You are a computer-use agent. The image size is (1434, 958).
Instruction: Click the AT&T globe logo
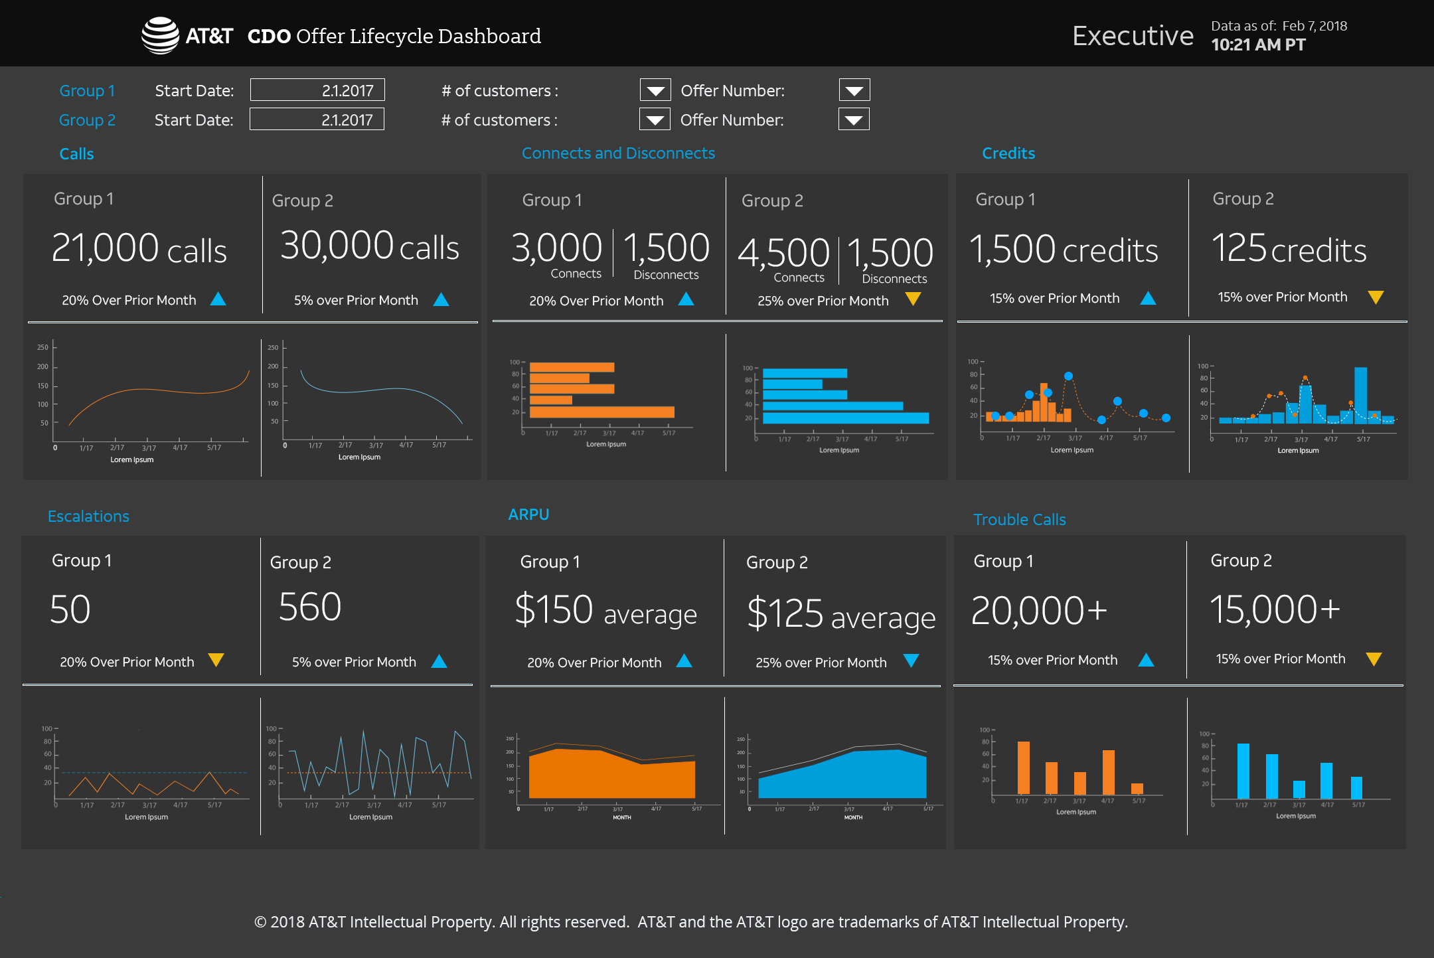click(x=160, y=35)
